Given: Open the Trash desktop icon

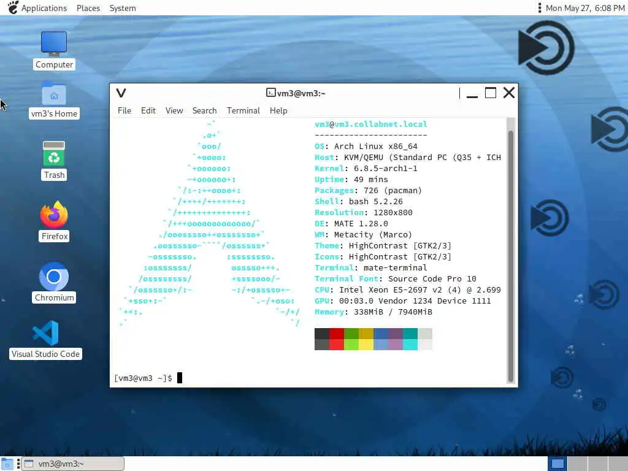Looking at the screenshot, I should (x=54, y=160).
